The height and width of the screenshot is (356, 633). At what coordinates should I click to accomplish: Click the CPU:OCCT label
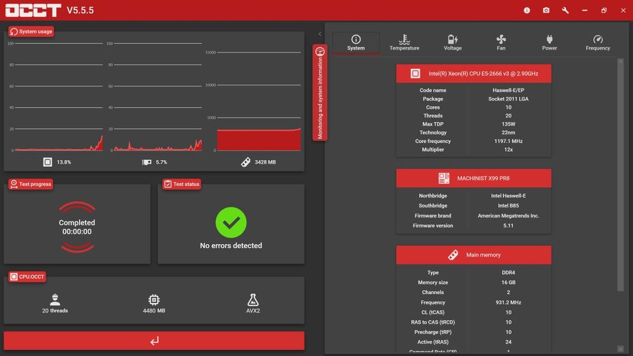pyautogui.click(x=27, y=276)
